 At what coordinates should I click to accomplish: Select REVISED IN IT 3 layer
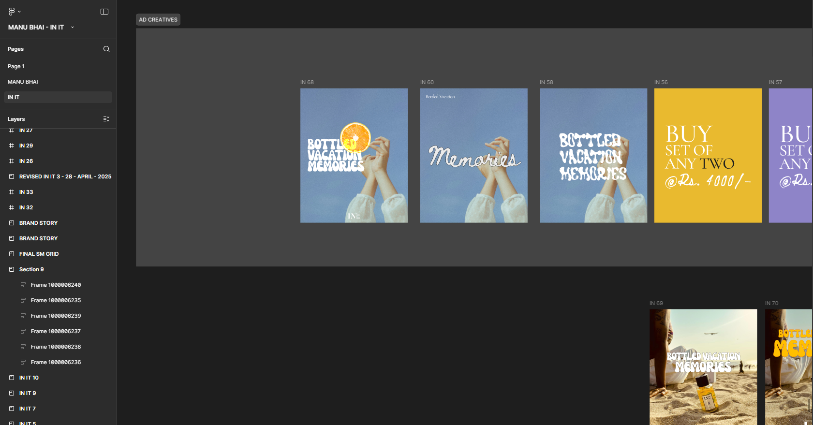[65, 176]
